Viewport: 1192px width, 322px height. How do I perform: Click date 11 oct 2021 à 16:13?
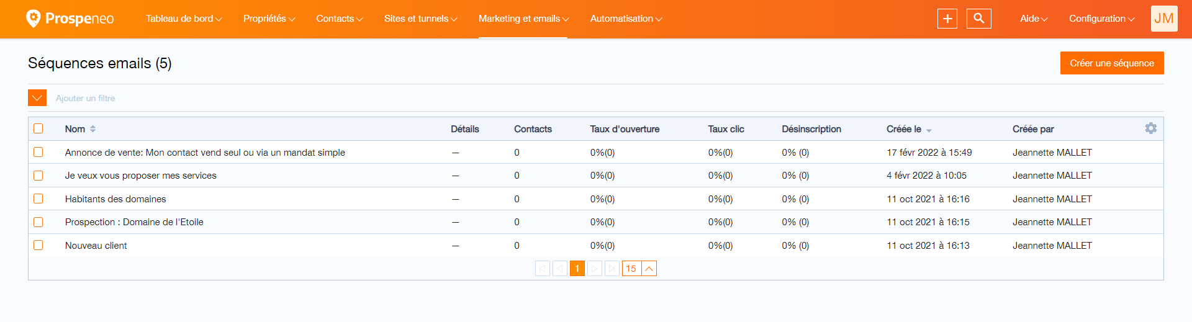(928, 246)
